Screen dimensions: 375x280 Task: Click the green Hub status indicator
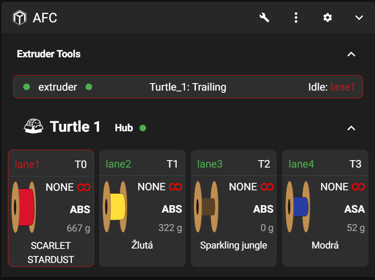[x=143, y=128]
